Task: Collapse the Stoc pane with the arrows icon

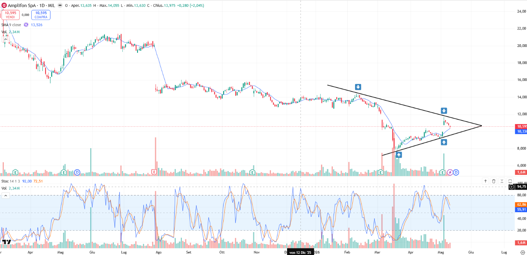Action: [x=502, y=181]
